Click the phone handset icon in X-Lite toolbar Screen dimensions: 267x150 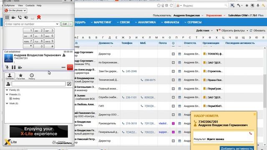pos(20,17)
